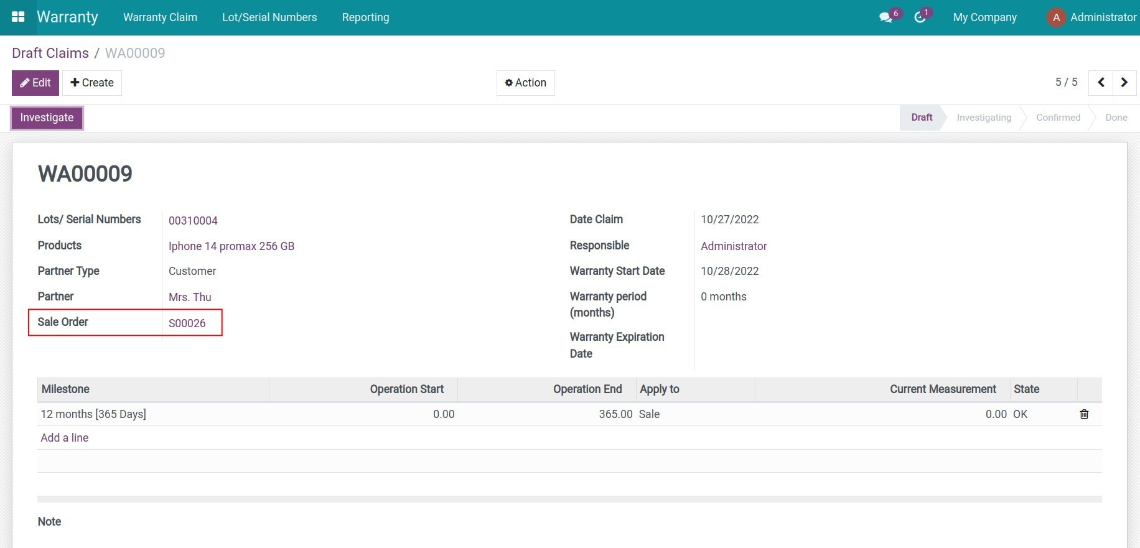Go back to Draft Claims breadcrumb
The width and height of the screenshot is (1140, 548).
click(50, 53)
